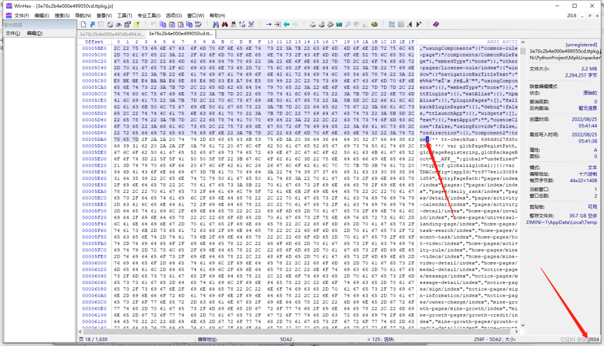This screenshot has height=346, width=604.
Task: Click the cyan Back arrow icon
Action: coord(286,24)
